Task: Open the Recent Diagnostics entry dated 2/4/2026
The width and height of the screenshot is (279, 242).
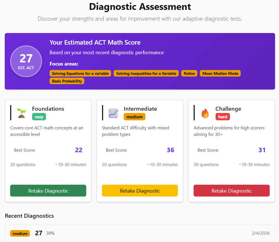Action: tap(260, 233)
